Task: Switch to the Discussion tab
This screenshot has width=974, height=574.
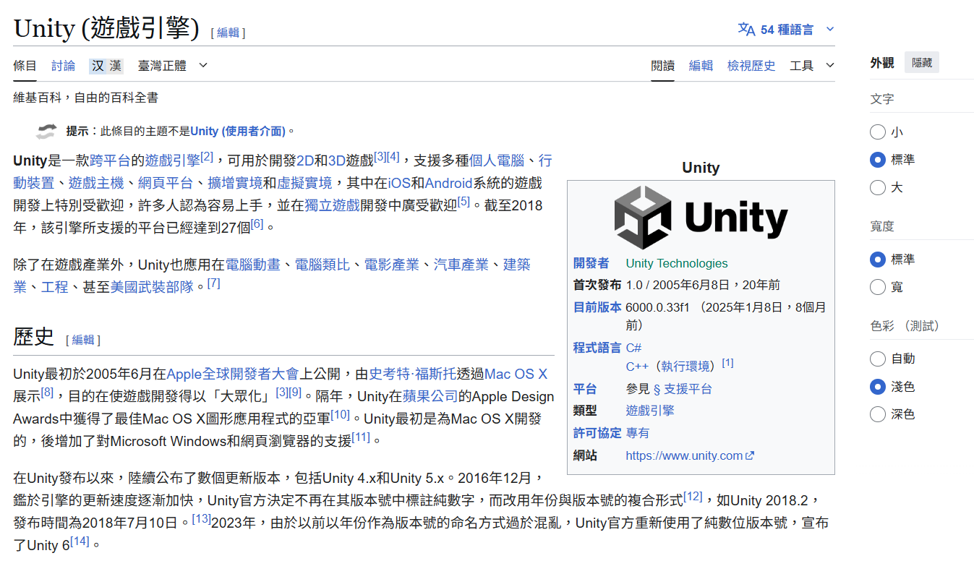Action: pos(63,66)
